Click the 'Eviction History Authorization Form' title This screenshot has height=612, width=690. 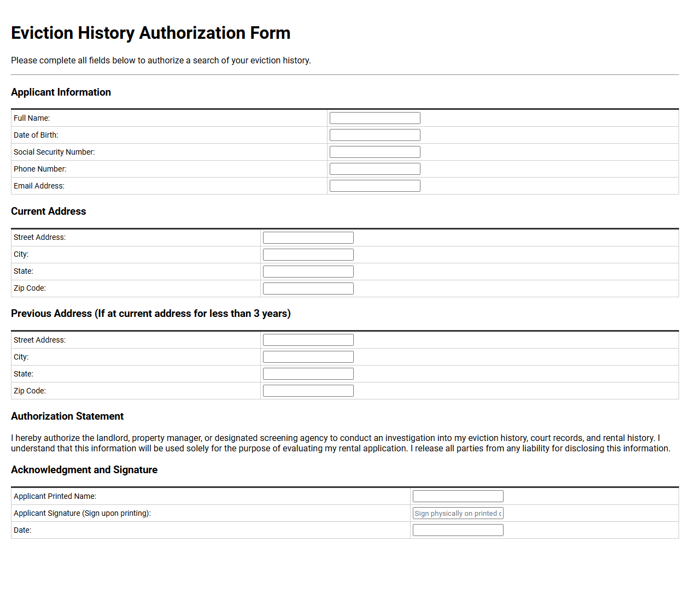151,33
